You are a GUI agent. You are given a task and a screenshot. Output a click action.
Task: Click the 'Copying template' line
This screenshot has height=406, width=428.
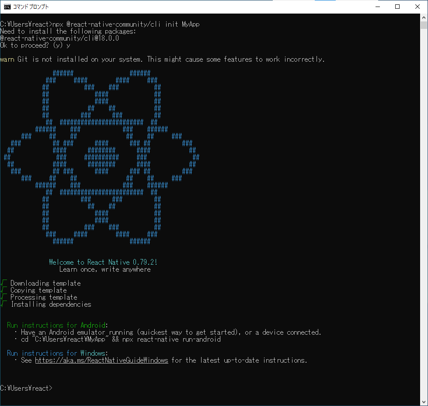38,290
